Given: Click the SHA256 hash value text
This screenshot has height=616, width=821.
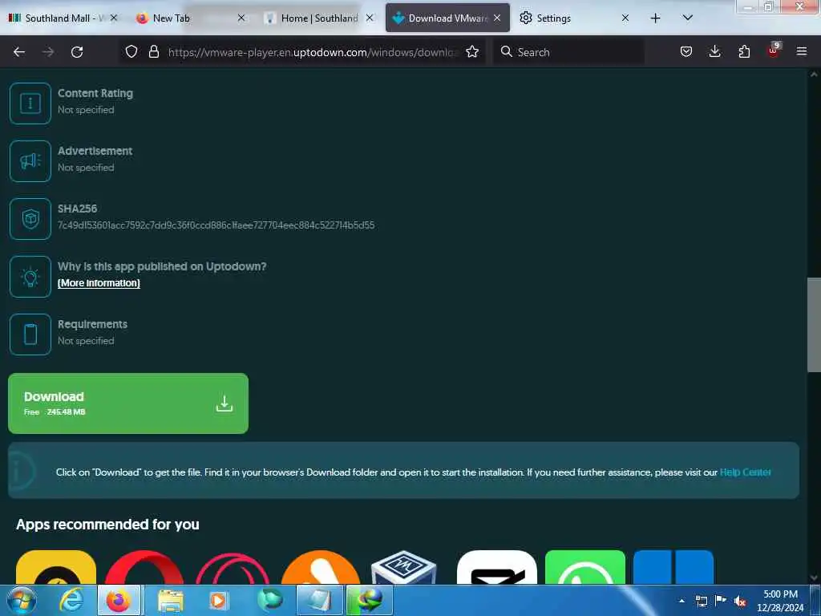Looking at the screenshot, I should [216, 225].
